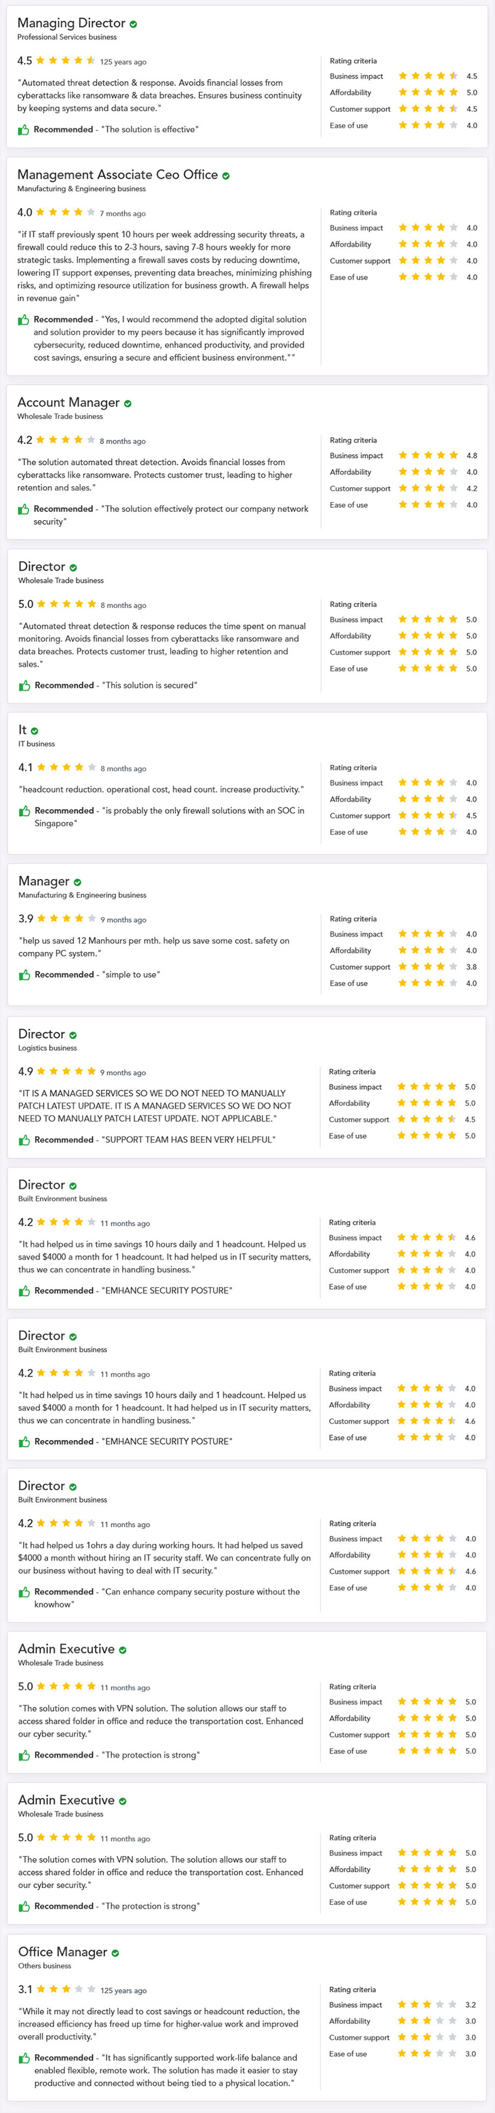Open the Managing Director review title
The height and width of the screenshot is (2113, 495).
pyautogui.click(x=71, y=24)
